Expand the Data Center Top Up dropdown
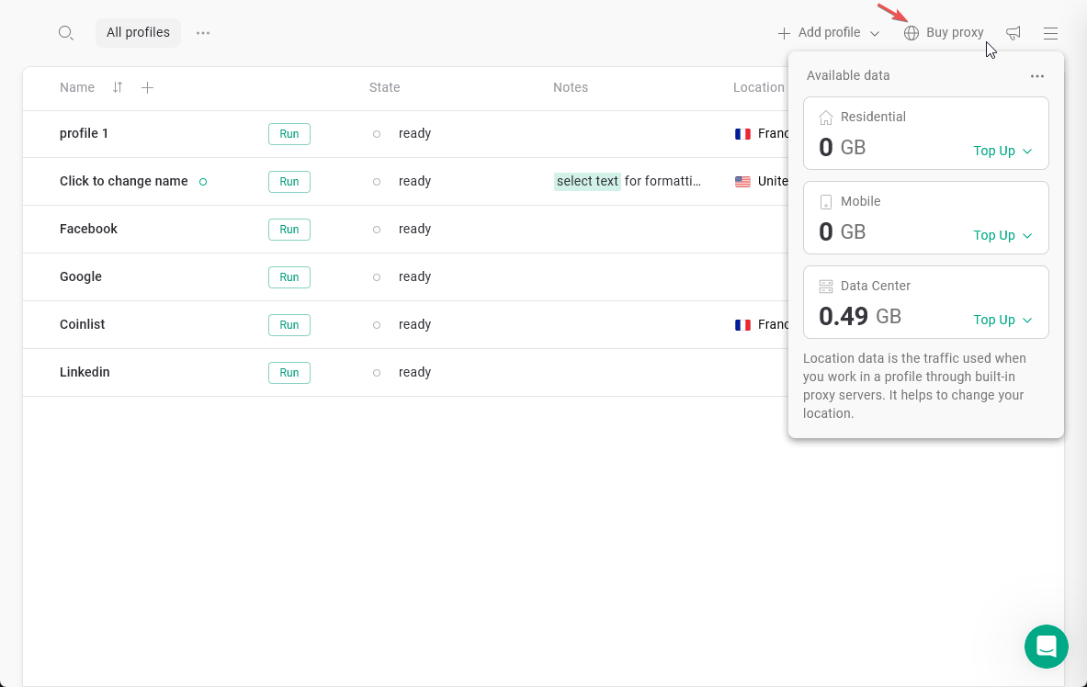 coord(1002,321)
